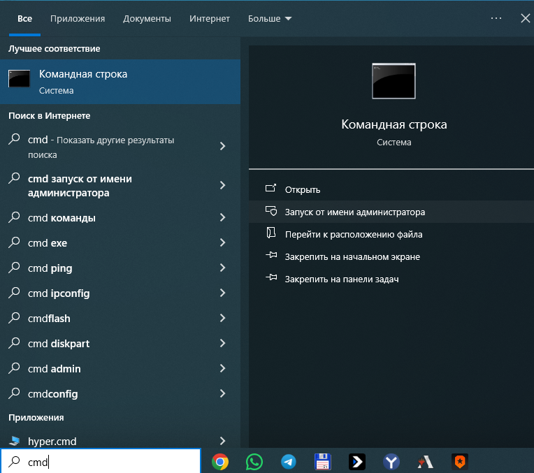534x473 pixels.
Task: Expand the hyper.cmd app result arrow
Action: [x=222, y=441]
